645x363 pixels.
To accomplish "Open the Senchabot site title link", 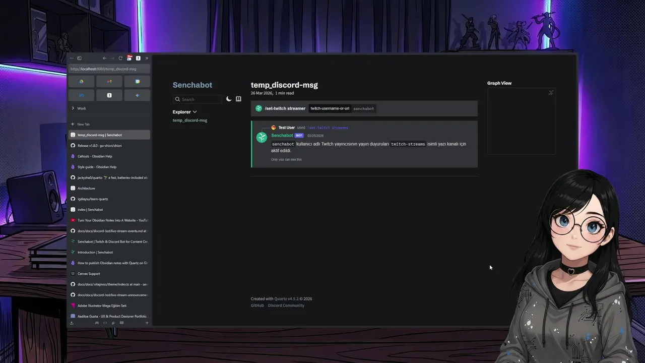I will point(192,85).
